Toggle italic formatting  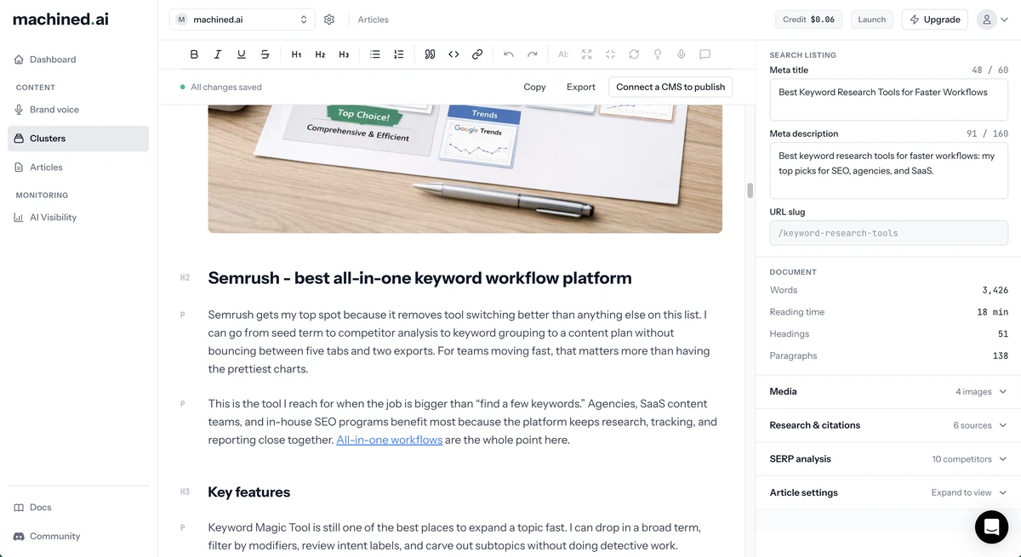[218, 54]
